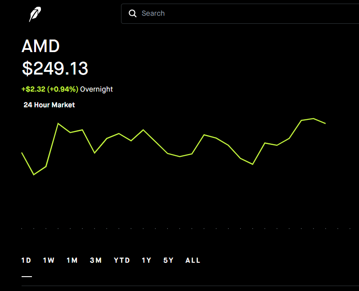
Task: Focus the Search input field
Action: pyautogui.click(x=240, y=13)
